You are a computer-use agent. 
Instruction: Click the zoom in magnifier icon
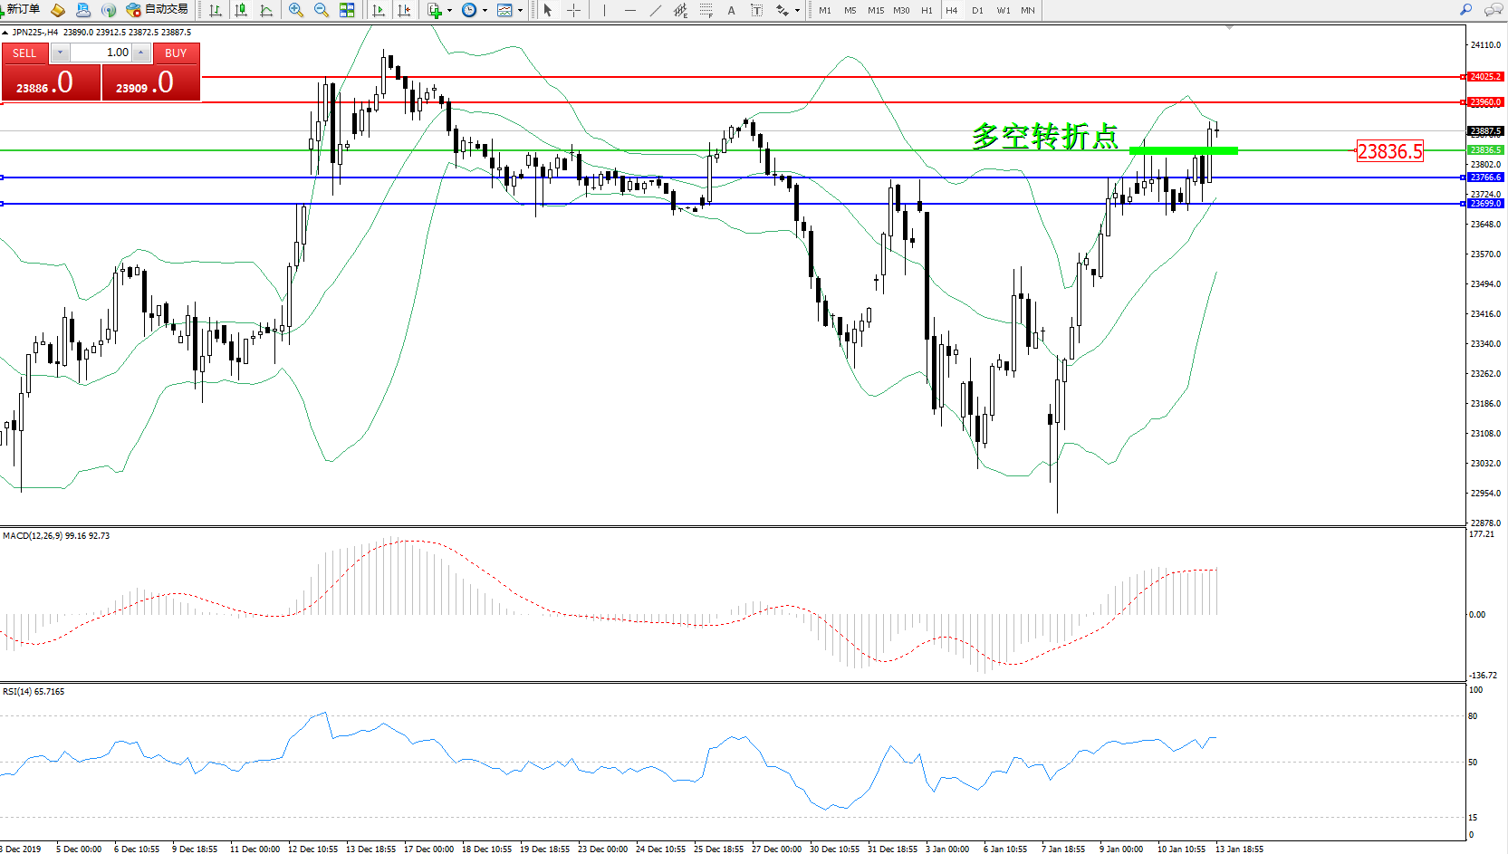pyautogui.click(x=295, y=10)
